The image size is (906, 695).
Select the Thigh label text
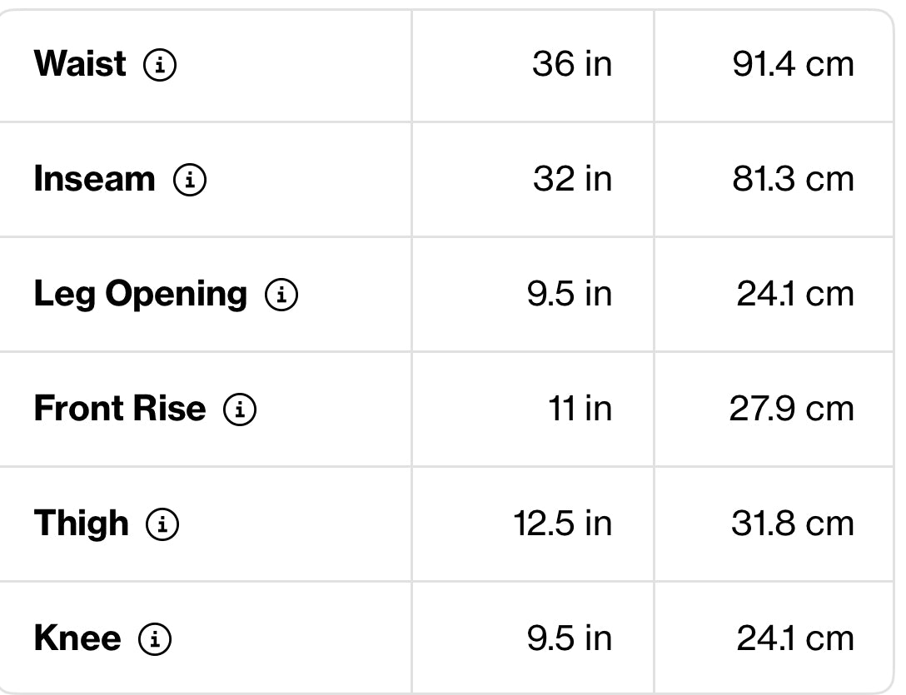point(82,524)
